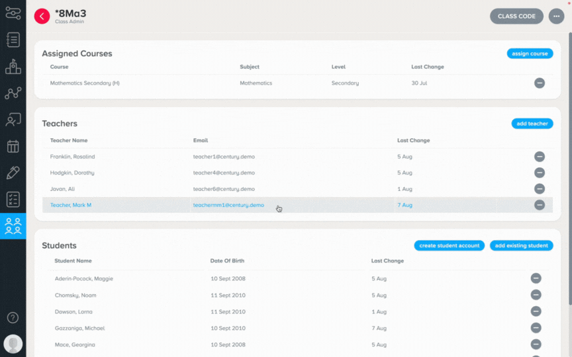Click the red back arrow button
The height and width of the screenshot is (357, 572).
point(42,17)
